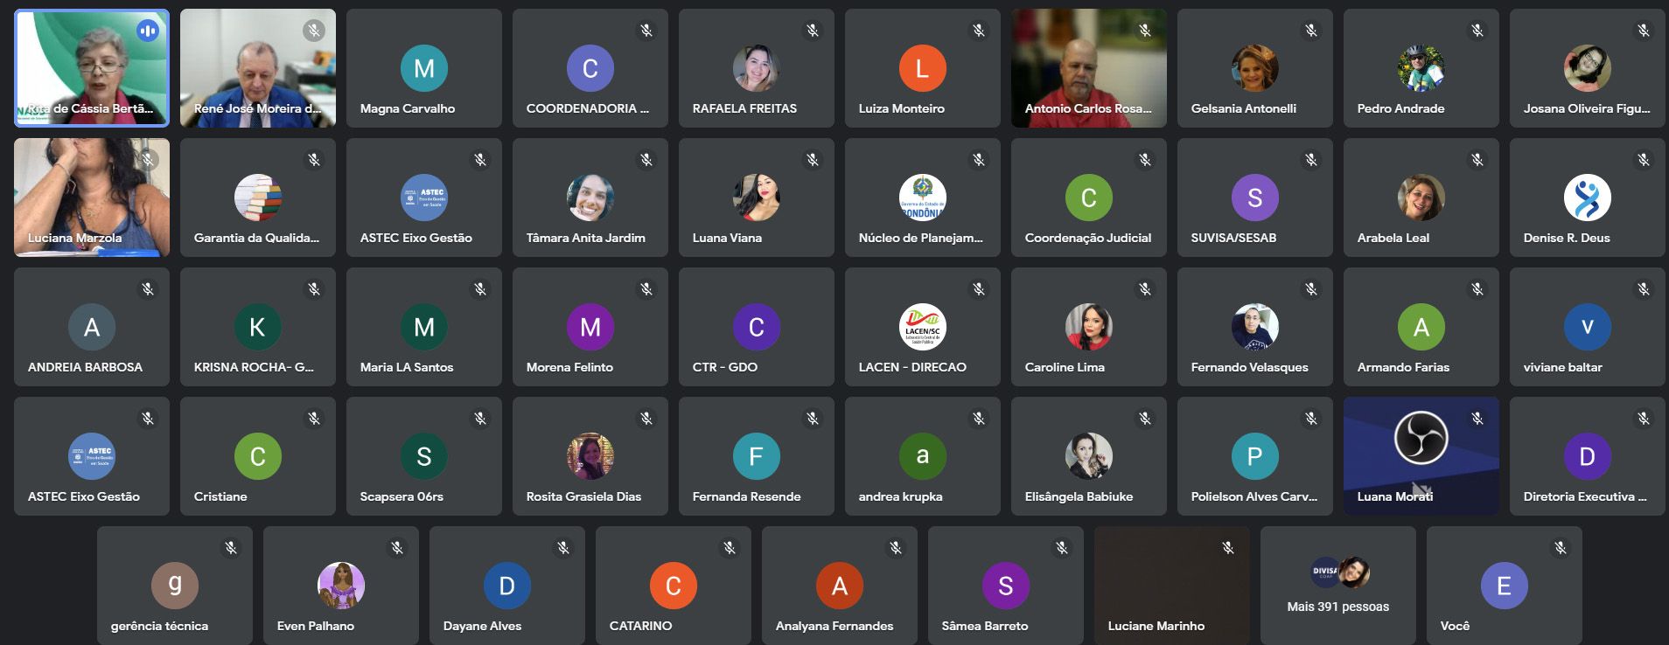1669x645 pixels.
Task: Click the muted mic icon on viviane baltar tile
Action: click(1644, 289)
